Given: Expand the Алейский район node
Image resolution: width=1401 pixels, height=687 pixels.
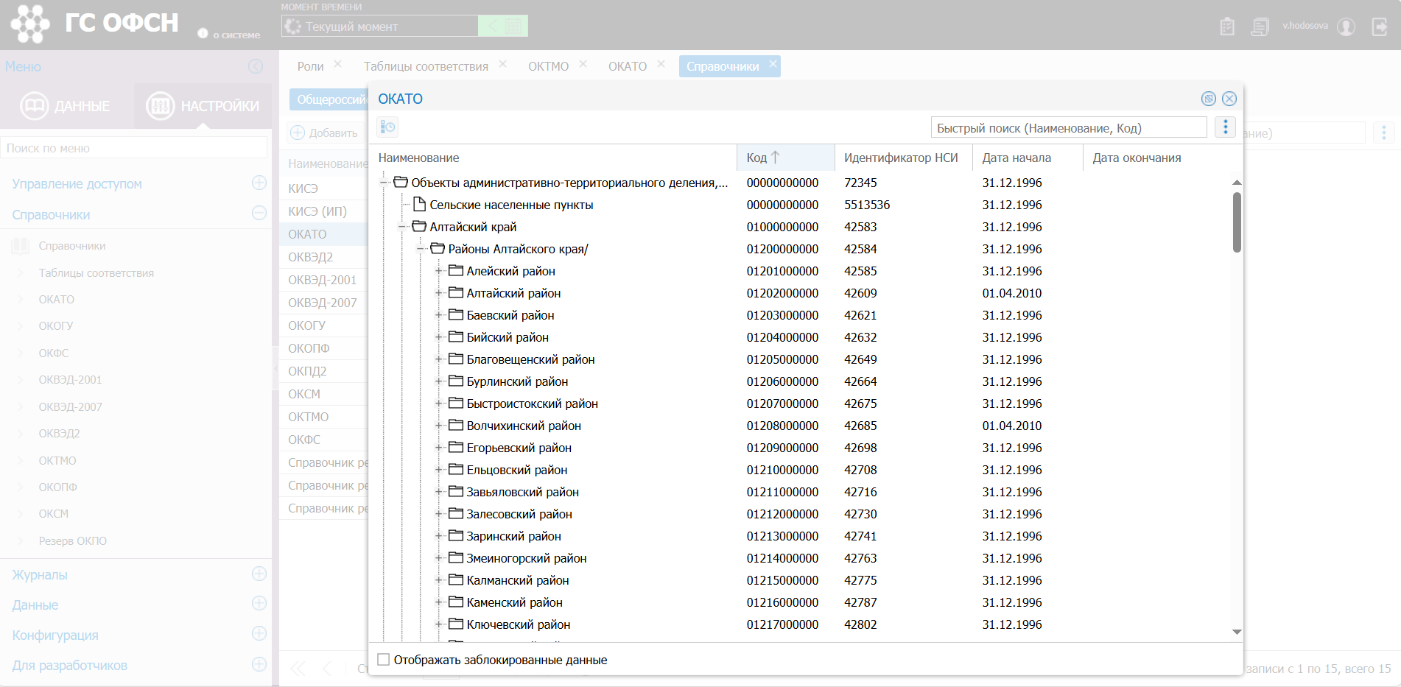Looking at the screenshot, I should (439, 271).
